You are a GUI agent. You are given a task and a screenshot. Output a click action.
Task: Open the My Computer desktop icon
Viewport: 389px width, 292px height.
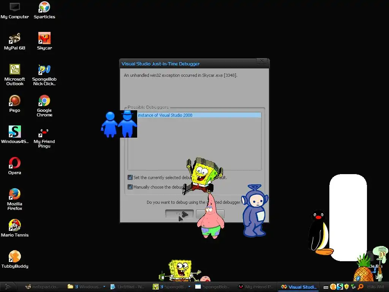(x=15, y=10)
